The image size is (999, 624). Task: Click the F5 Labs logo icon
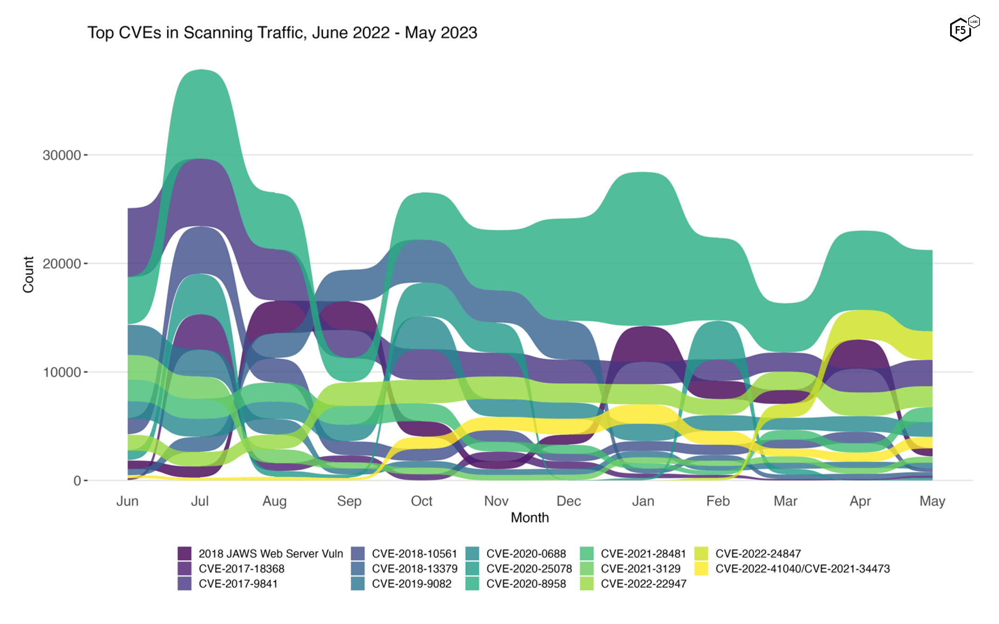(x=964, y=29)
